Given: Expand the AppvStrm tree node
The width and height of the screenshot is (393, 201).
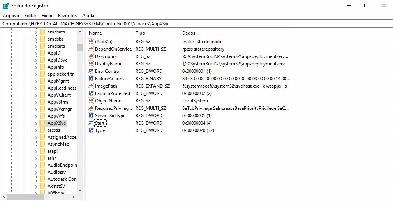Looking at the screenshot, I should (36, 102).
